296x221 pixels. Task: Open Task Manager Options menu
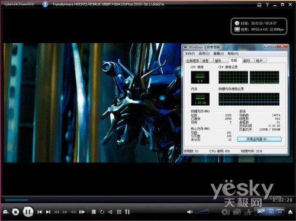click(x=204, y=54)
